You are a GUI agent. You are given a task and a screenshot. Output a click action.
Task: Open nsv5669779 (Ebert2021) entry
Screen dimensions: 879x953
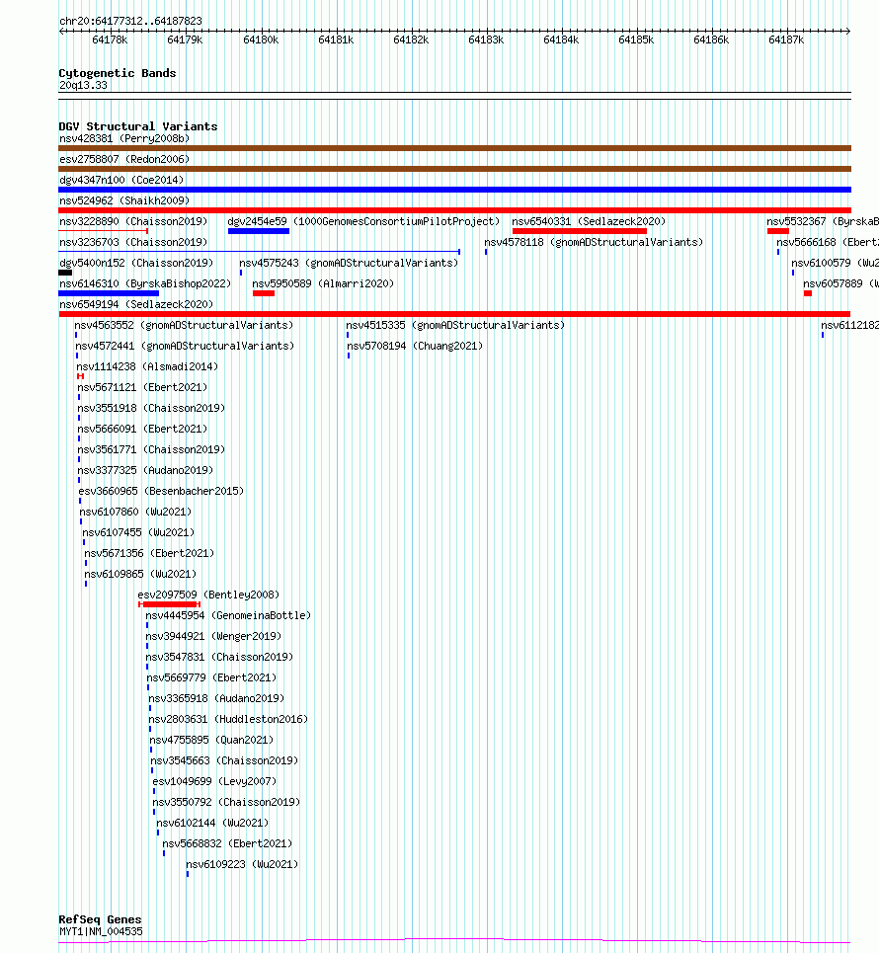(x=211, y=677)
